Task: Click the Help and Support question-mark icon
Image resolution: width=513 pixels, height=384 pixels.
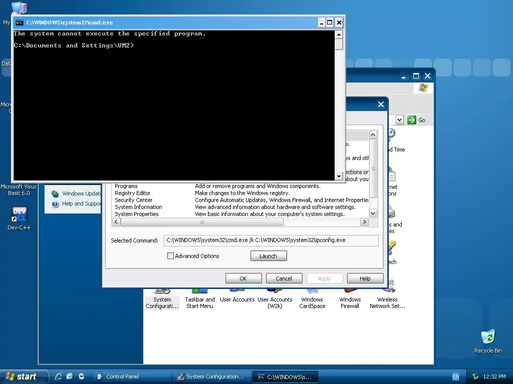Action: coord(55,204)
